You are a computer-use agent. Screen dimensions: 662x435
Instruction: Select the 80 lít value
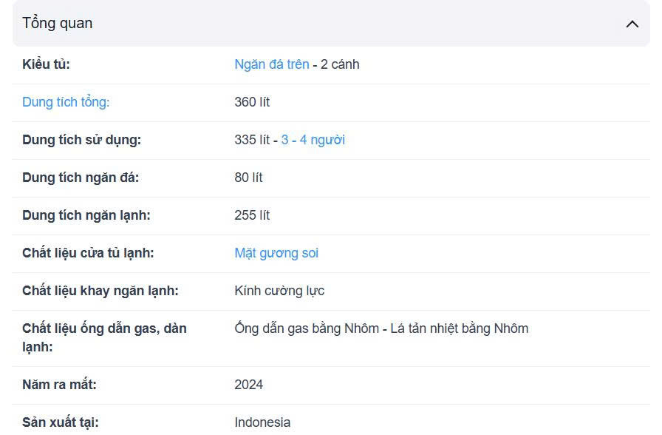pos(248,178)
